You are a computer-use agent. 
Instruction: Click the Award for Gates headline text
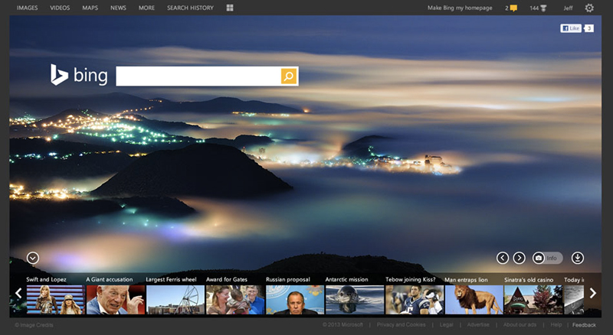tap(227, 280)
